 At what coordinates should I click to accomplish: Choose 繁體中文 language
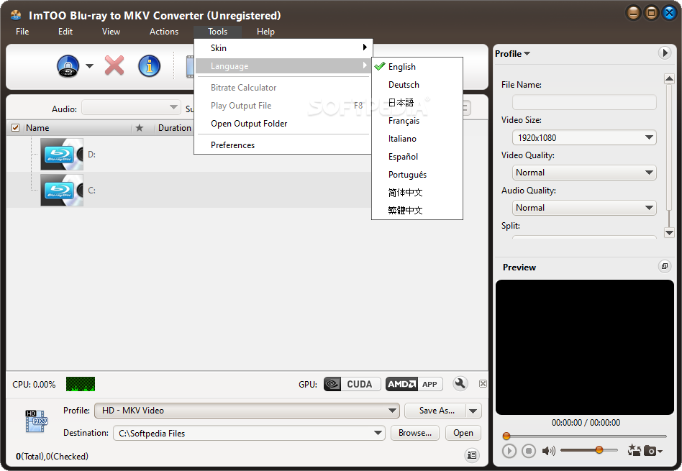pyautogui.click(x=417, y=211)
